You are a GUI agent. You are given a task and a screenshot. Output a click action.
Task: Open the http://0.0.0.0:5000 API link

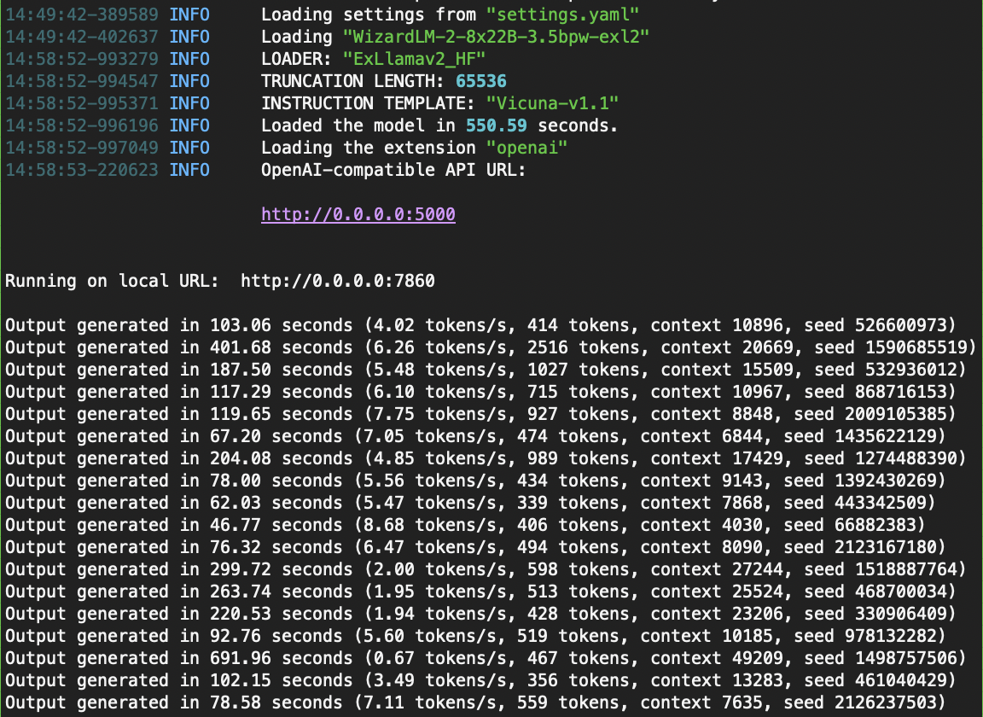click(358, 214)
